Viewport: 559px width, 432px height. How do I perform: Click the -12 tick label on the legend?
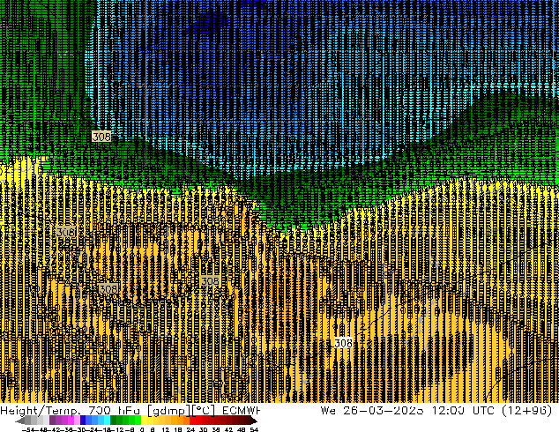[117, 429]
